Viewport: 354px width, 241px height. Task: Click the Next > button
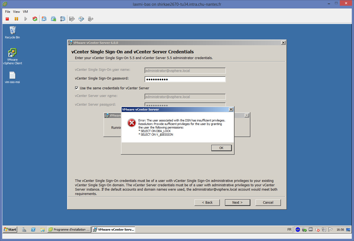(x=237, y=202)
